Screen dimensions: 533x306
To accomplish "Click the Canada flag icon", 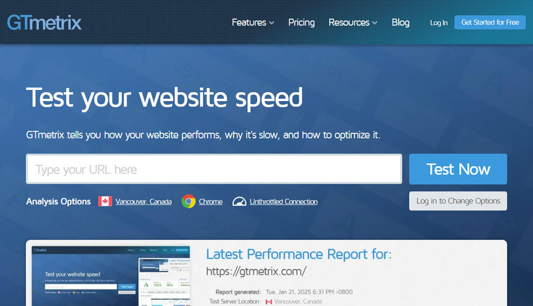I will pos(105,201).
